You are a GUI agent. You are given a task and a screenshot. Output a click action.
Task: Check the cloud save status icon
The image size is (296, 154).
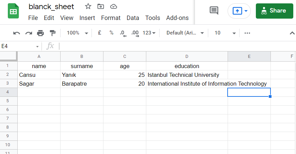tap(113, 6)
